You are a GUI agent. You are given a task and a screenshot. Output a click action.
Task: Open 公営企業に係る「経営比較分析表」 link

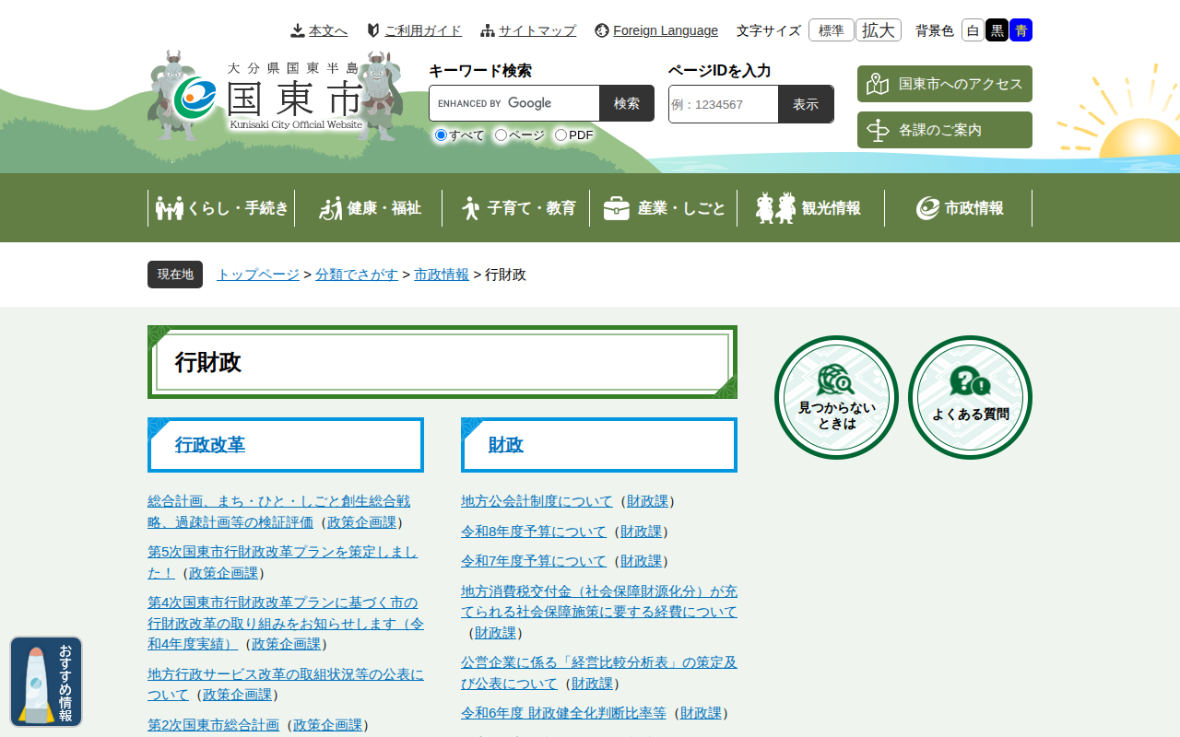point(599,673)
